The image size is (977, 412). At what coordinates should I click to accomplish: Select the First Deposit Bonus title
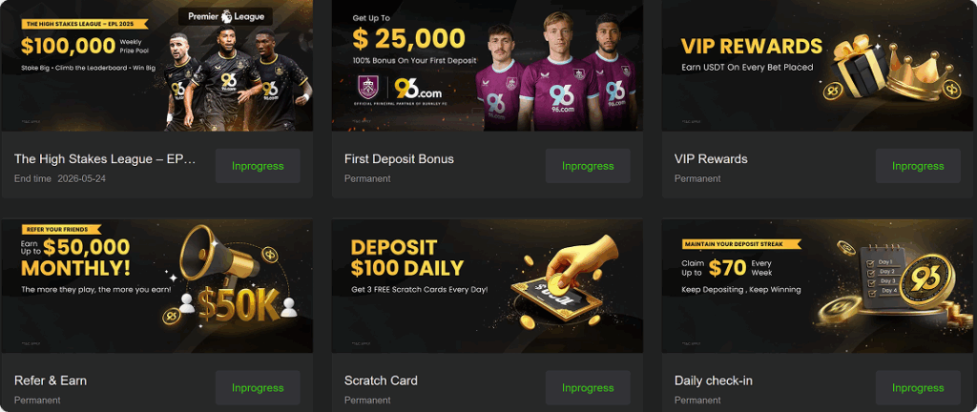pyautogui.click(x=400, y=158)
